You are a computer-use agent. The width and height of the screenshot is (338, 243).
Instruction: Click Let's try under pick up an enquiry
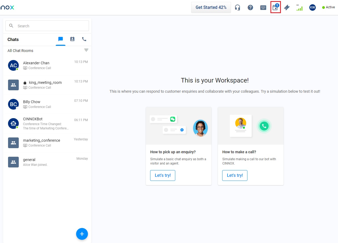[163, 175]
